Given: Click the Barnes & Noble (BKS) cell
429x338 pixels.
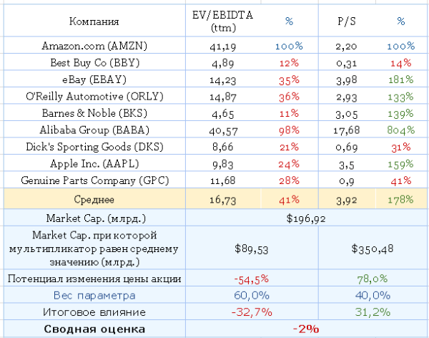Looking at the screenshot, I should pos(96,112).
